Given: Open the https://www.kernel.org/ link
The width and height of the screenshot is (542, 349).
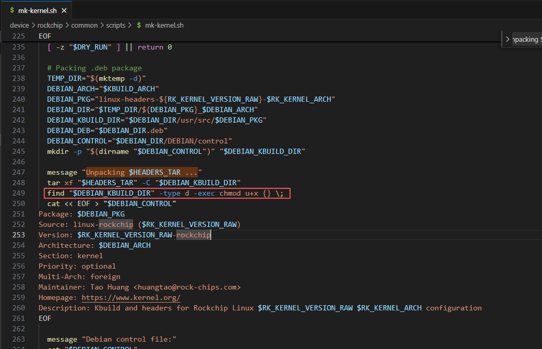Looking at the screenshot, I should (131, 297).
